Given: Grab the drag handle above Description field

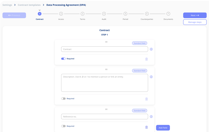Looking at the screenshot, I should click(x=106, y=69).
